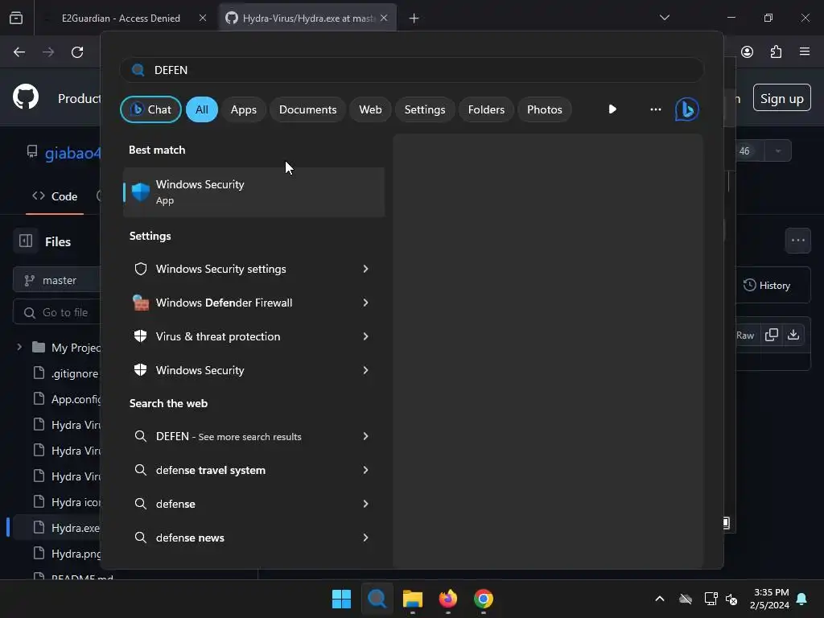Select the All filter
824x618 pixels.
[202, 109]
